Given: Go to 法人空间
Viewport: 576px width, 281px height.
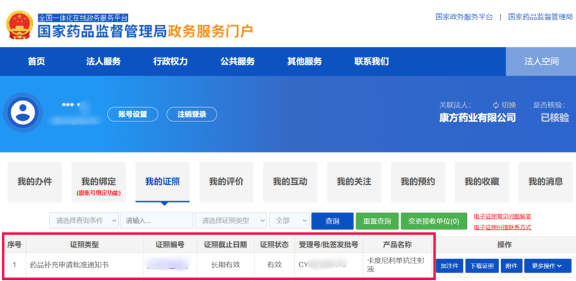Looking at the screenshot, I should pos(541,61).
